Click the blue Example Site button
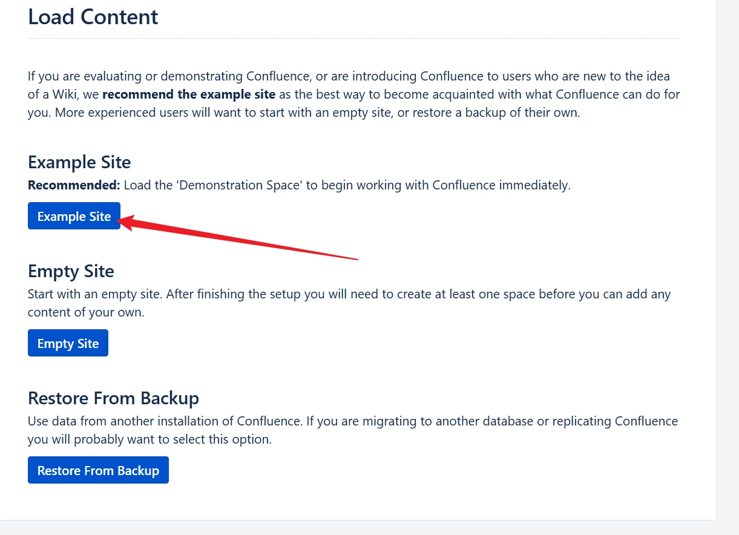This screenshot has height=535, width=739. tap(74, 216)
